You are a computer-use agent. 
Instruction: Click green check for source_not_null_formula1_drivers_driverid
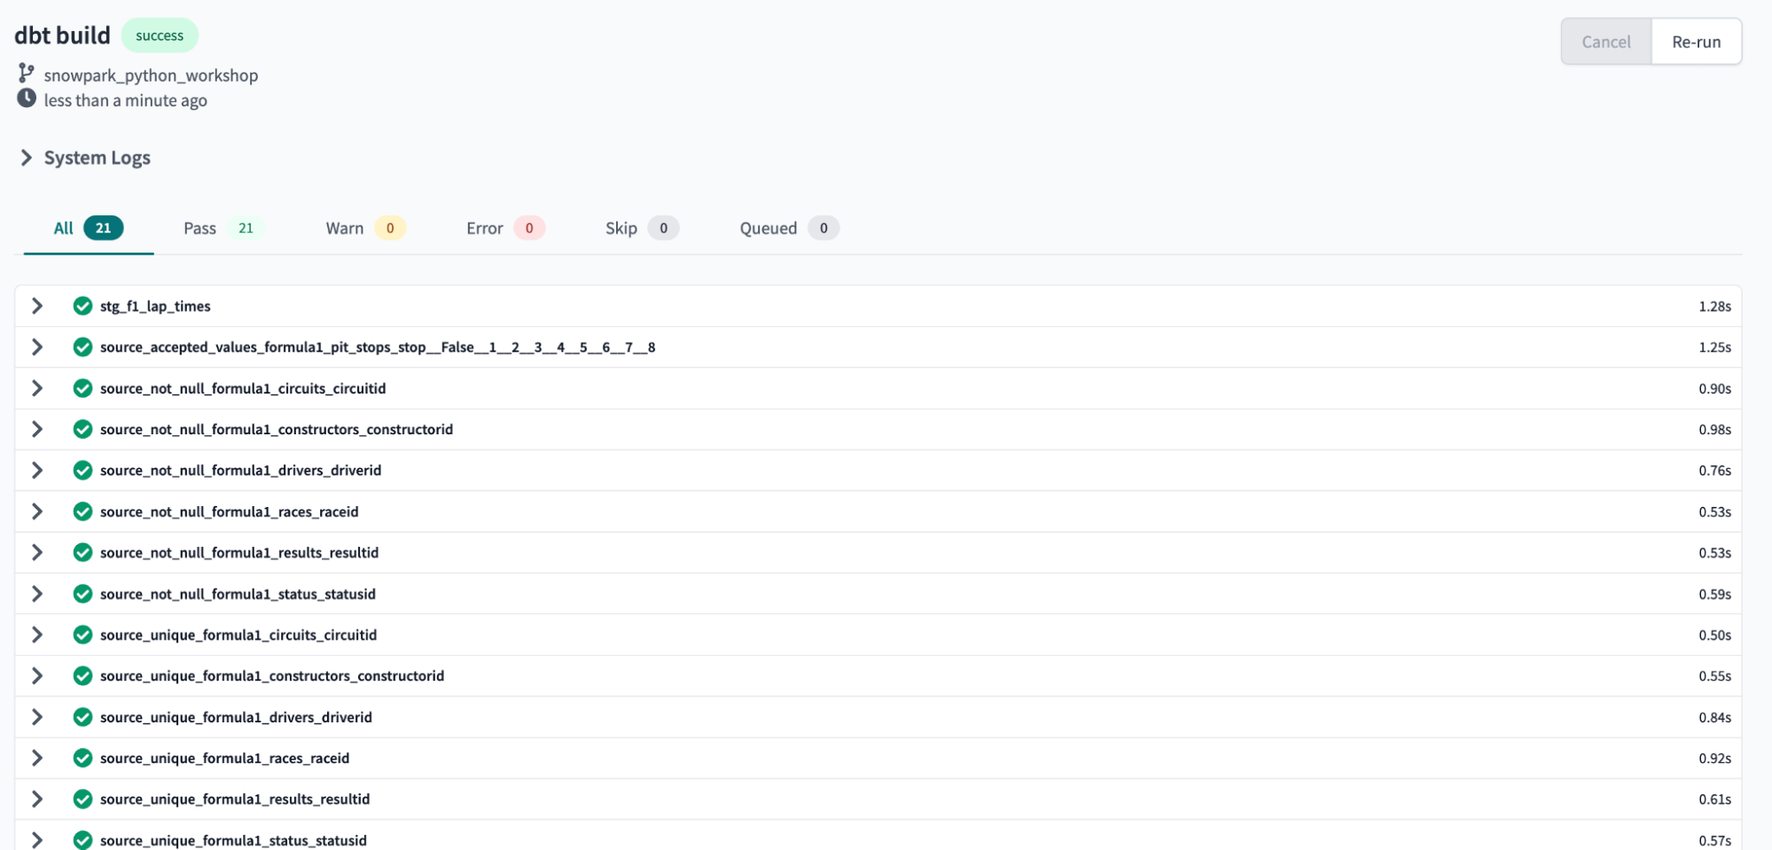[82, 471]
